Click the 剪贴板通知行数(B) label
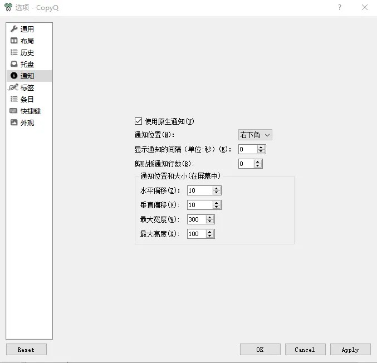Image resolution: width=377 pixels, height=363 pixels. coord(164,164)
